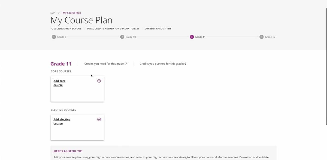Viewport: 327px width, 160px height.
Task: Click the "Here's a useful tip!" heading
Action: [x=68, y=151]
